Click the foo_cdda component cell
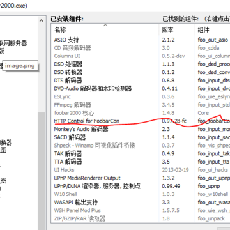The image size is (230, 230). pyautogui.click(x=208, y=48)
